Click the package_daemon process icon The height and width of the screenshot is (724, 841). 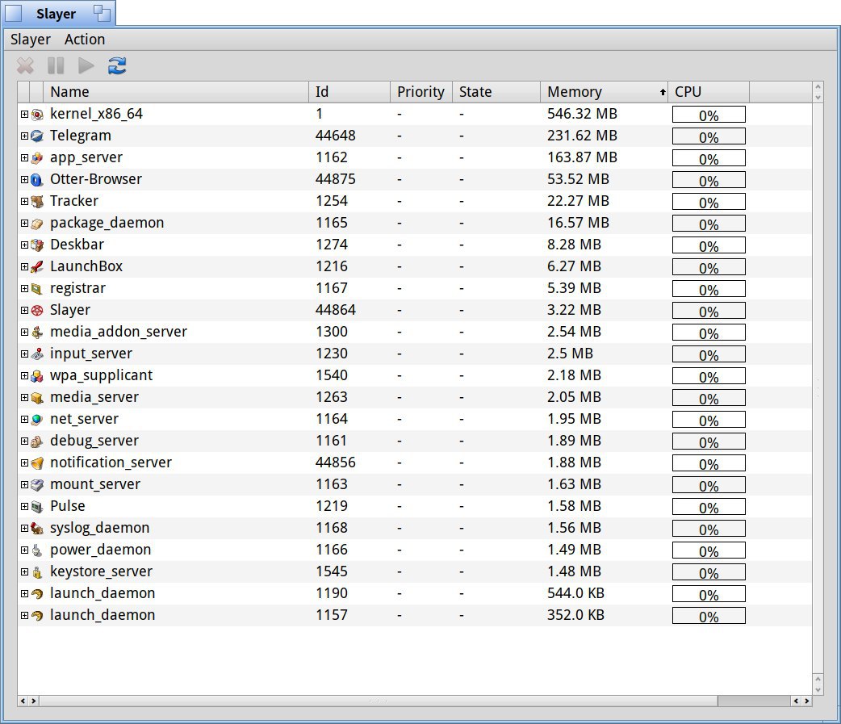(x=37, y=223)
